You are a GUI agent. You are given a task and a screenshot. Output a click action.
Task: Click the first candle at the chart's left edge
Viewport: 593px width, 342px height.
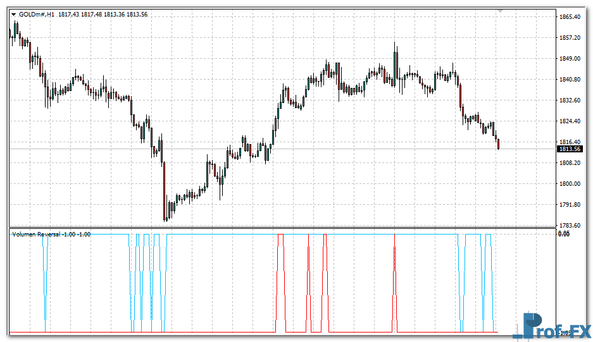(10, 35)
